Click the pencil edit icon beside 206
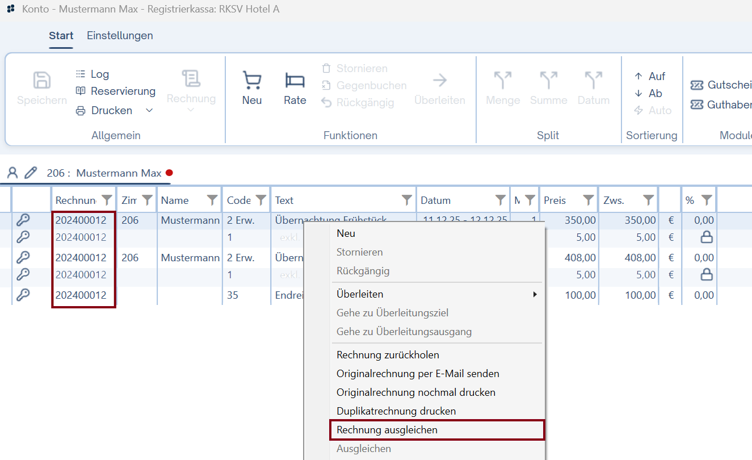 (x=31, y=173)
